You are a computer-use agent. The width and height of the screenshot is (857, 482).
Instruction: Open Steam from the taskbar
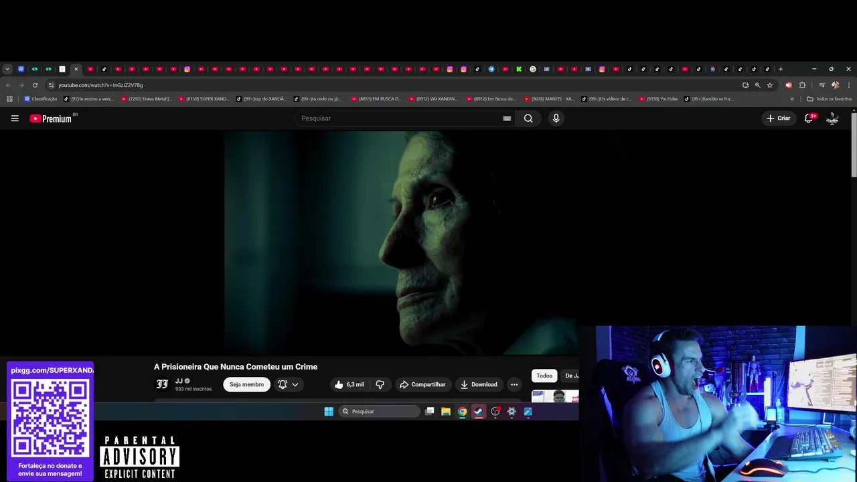pos(479,412)
